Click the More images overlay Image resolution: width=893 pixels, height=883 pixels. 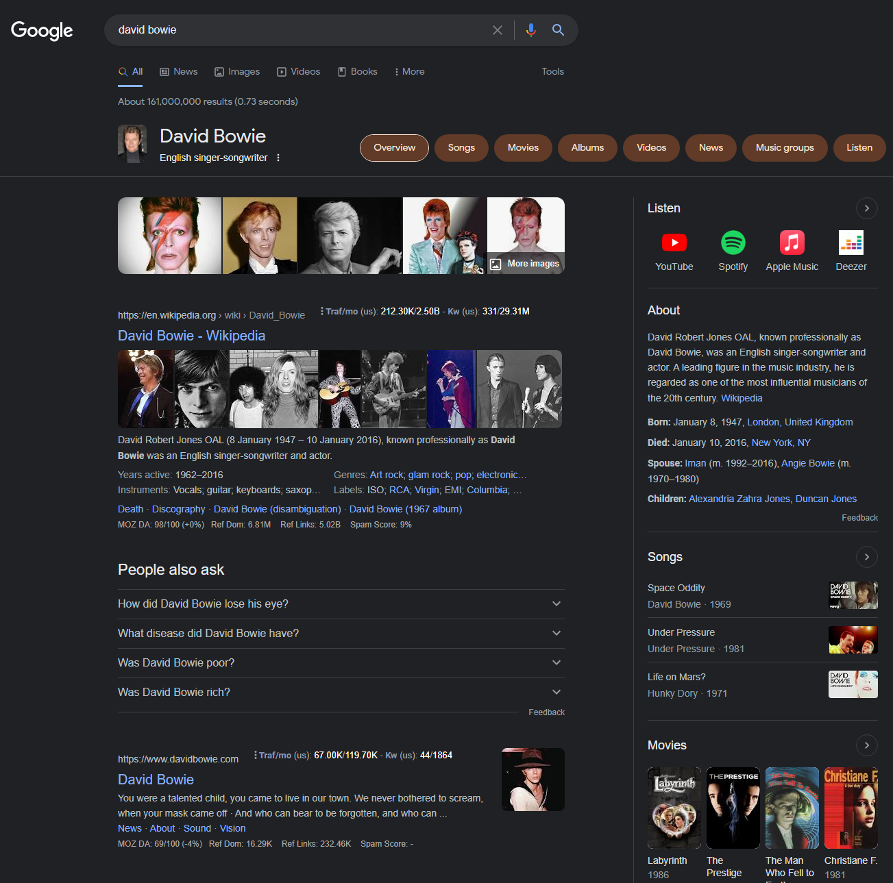pos(526,264)
